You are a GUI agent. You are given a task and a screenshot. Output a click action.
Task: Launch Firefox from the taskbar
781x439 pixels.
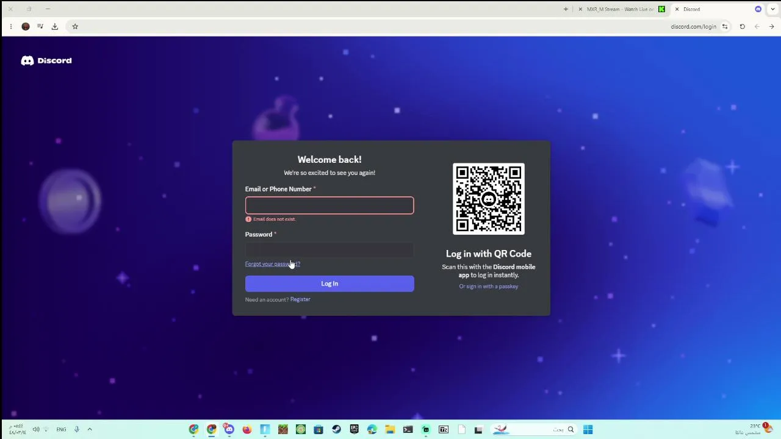tap(247, 429)
